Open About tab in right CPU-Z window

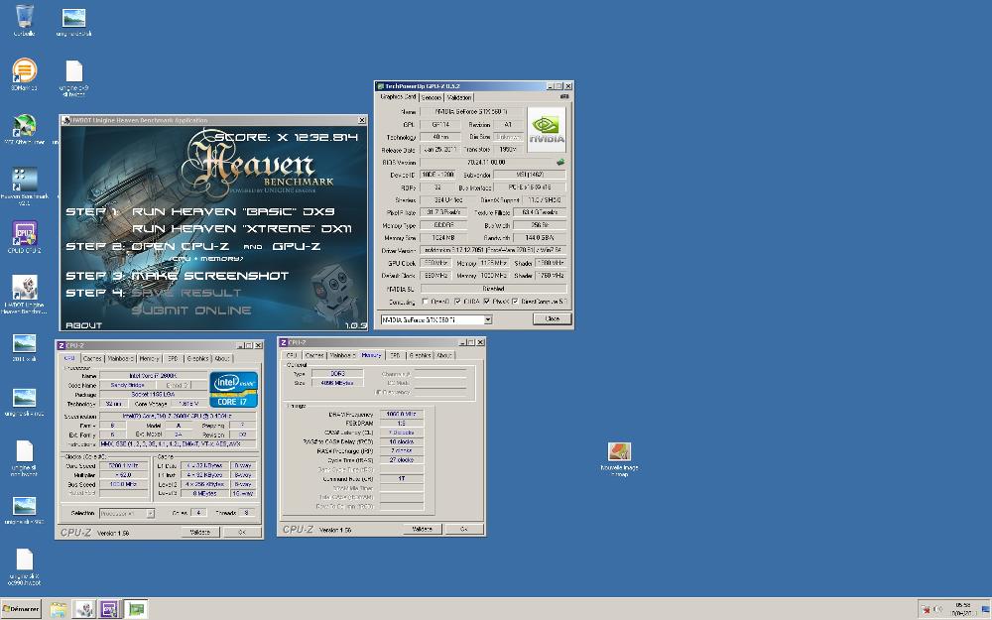tap(444, 355)
